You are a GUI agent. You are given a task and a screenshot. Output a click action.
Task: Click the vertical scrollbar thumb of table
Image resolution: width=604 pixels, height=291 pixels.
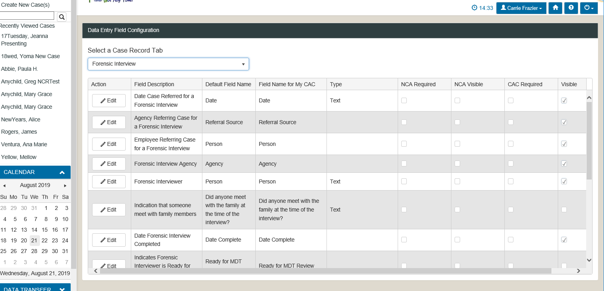589,141
